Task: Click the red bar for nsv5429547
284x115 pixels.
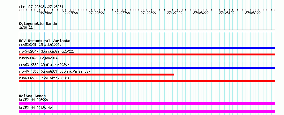Action: pos(147,54)
